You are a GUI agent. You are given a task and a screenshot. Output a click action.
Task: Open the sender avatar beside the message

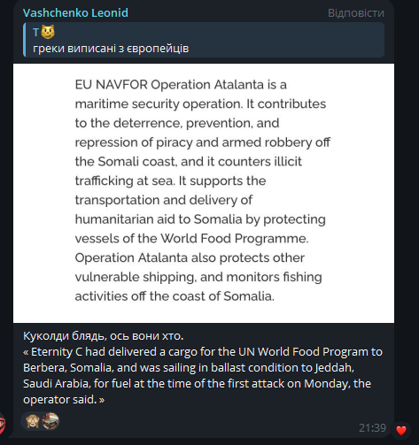[x=2, y=424]
